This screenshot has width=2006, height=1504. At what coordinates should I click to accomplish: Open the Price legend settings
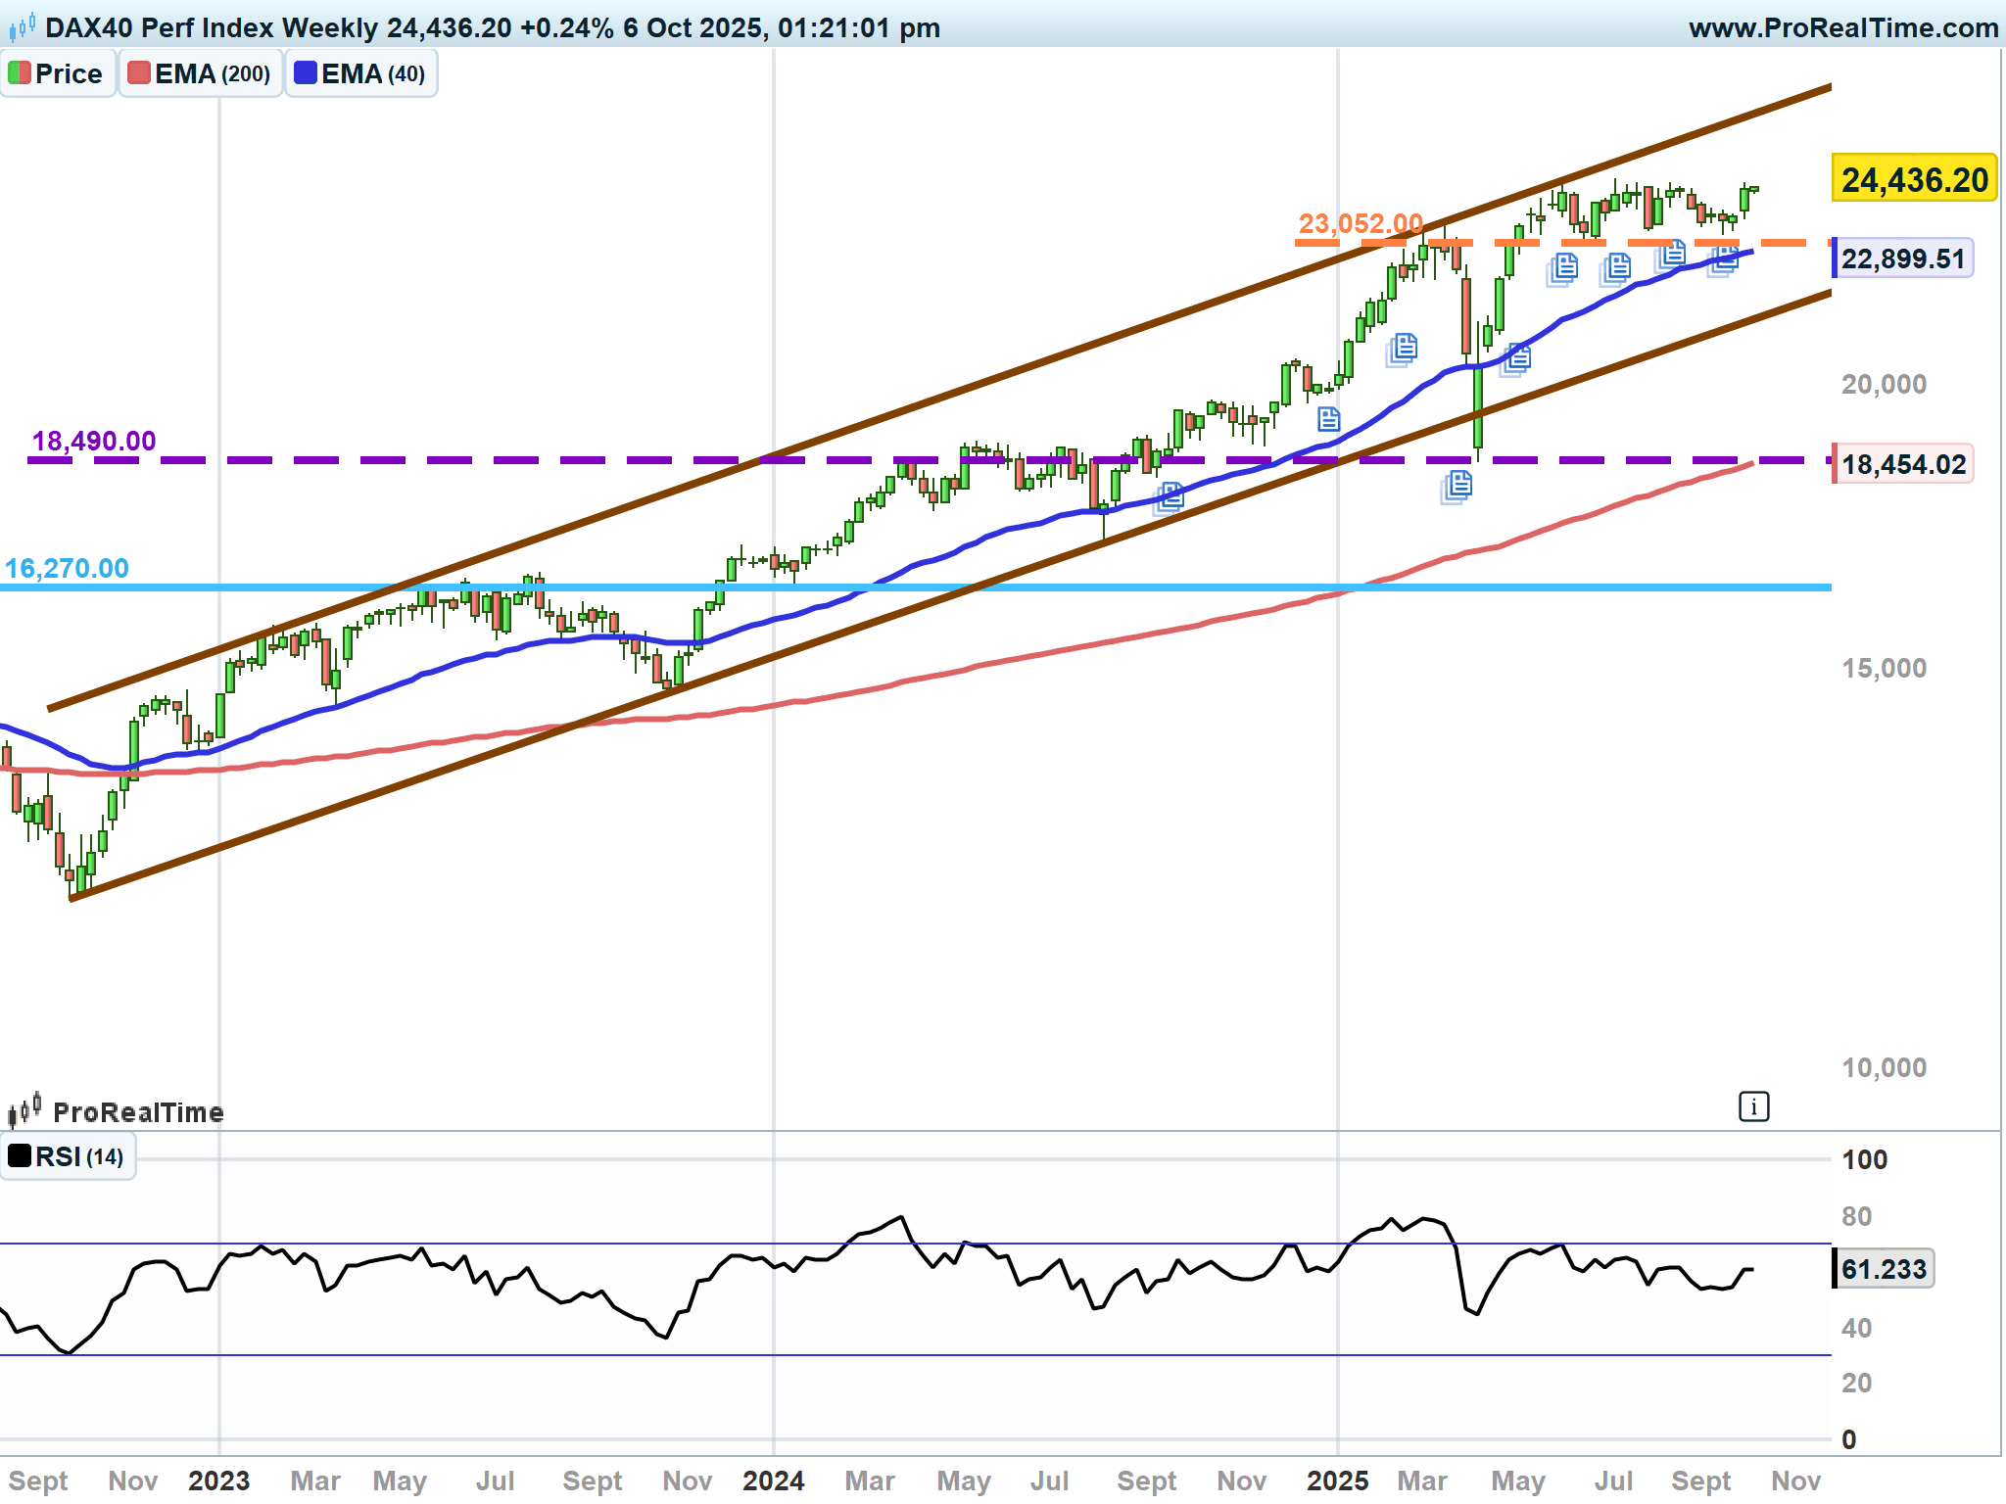68,73
